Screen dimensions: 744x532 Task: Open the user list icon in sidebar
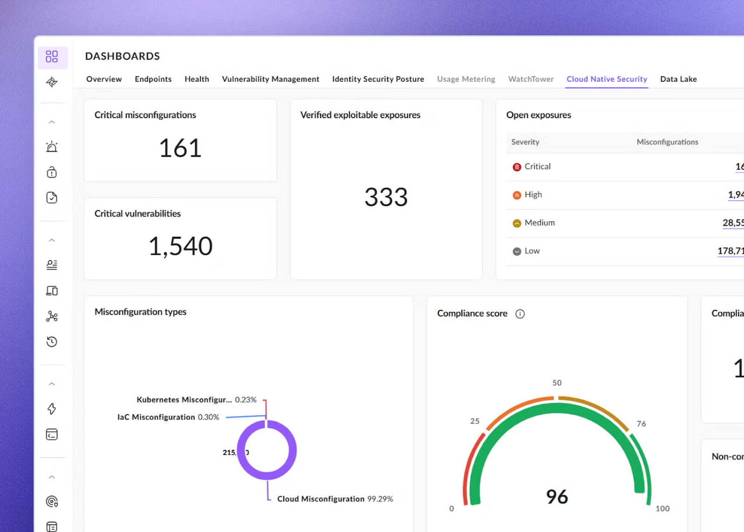click(52, 265)
